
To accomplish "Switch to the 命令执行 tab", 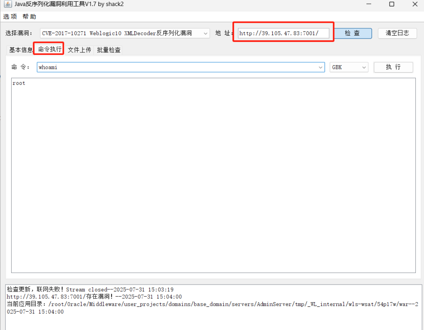I will (x=49, y=49).
